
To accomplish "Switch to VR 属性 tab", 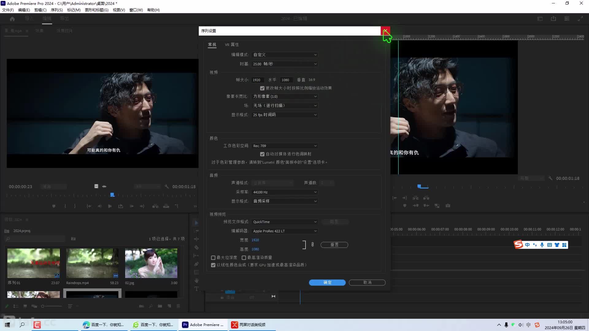I will (x=232, y=45).
